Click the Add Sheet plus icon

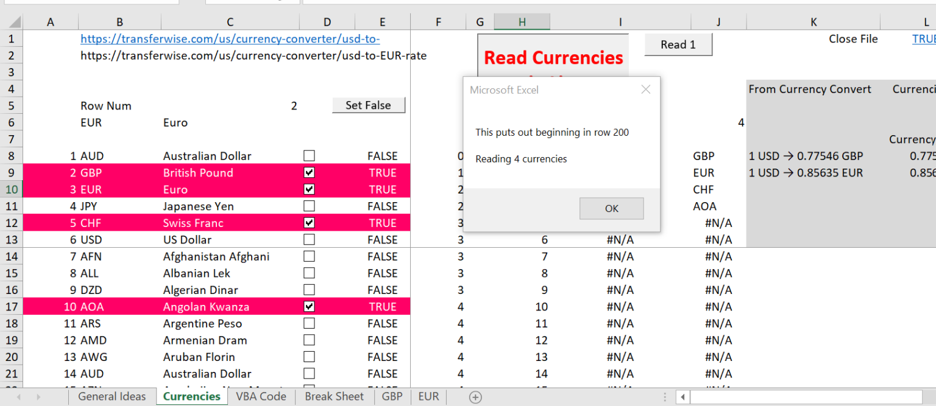click(x=474, y=396)
